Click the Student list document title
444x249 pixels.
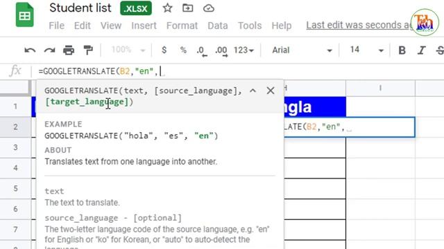[x=80, y=8]
